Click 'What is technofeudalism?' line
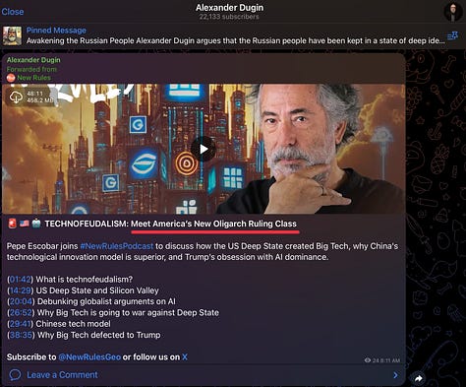The width and height of the screenshot is (466, 387). [x=85, y=280]
